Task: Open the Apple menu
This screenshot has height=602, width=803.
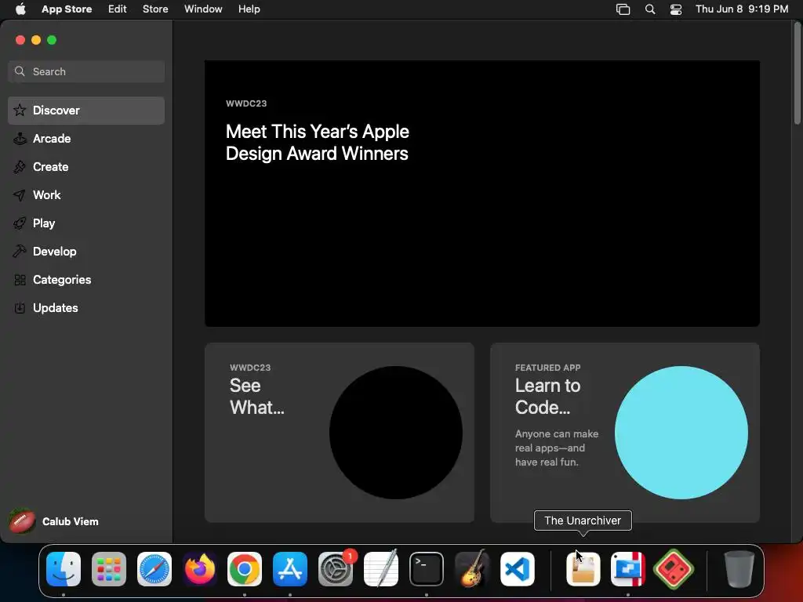Action: 20,9
